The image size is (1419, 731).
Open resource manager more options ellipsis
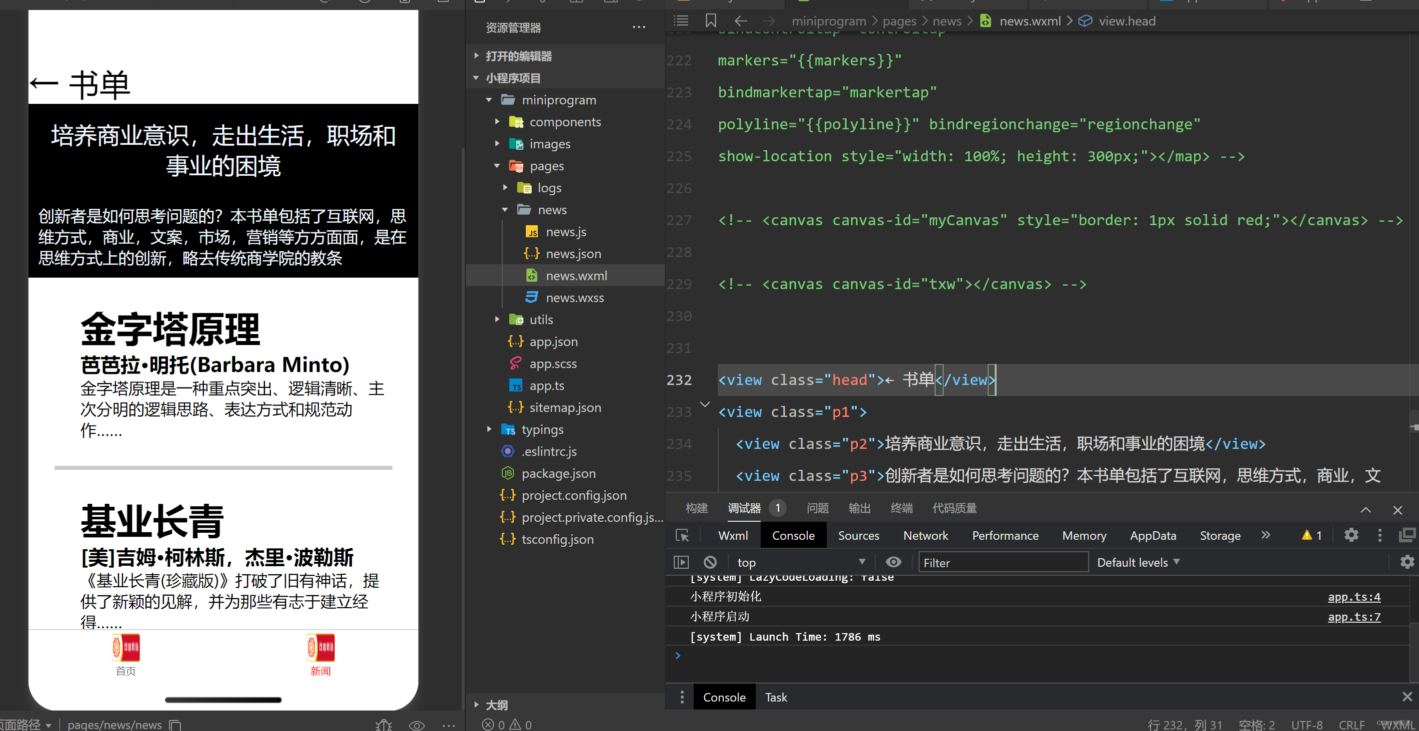(638, 27)
